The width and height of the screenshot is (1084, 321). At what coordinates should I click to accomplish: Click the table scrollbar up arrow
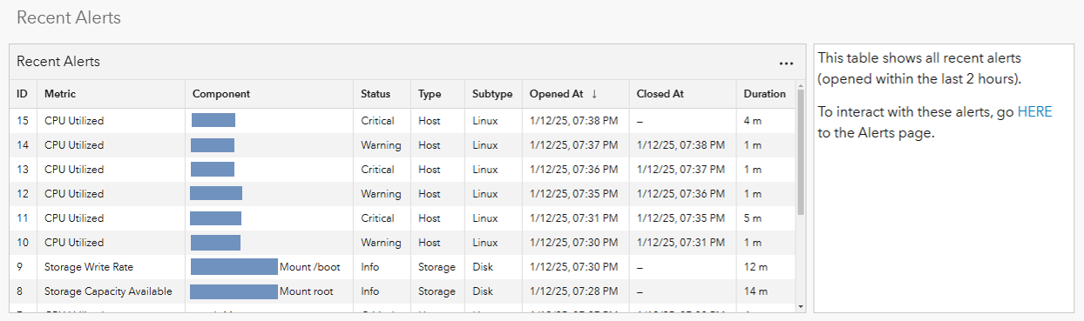tap(800, 85)
